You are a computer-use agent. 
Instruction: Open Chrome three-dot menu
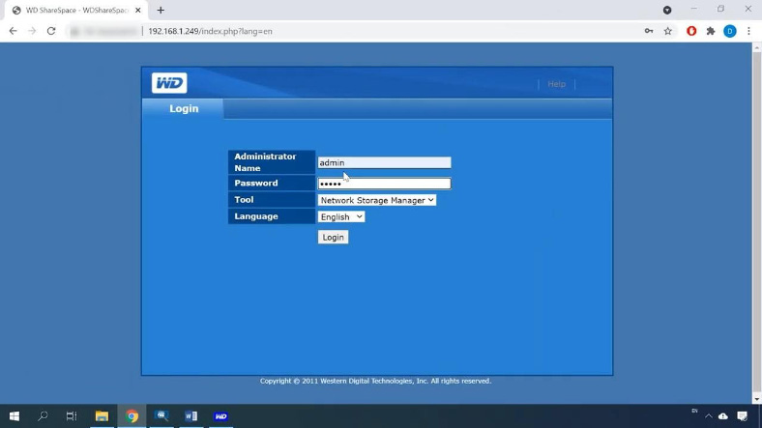click(748, 31)
